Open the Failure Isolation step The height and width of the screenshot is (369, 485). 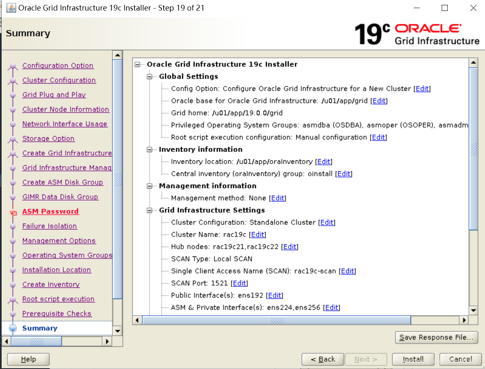coord(49,226)
